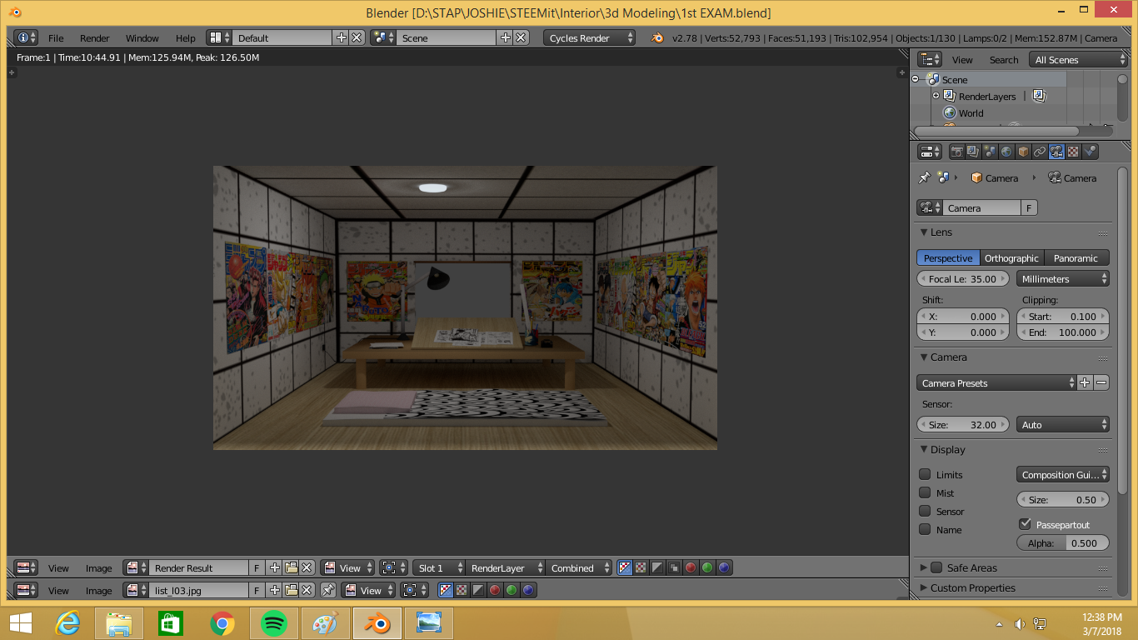Screen dimensions: 1138x640
Task: Add a new screen layout next to Default
Action: 341,37
